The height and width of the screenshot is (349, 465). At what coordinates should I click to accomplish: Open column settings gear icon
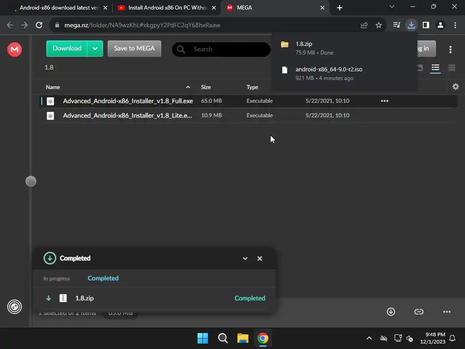click(455, 87)
